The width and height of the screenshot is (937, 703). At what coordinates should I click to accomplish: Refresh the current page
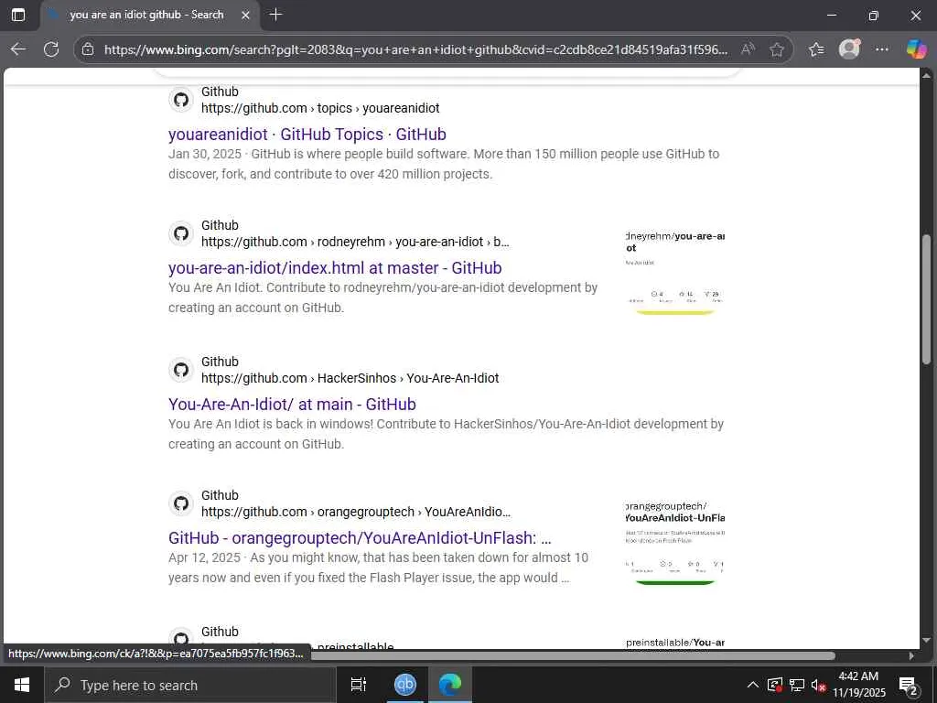click(x=51, y=49)
